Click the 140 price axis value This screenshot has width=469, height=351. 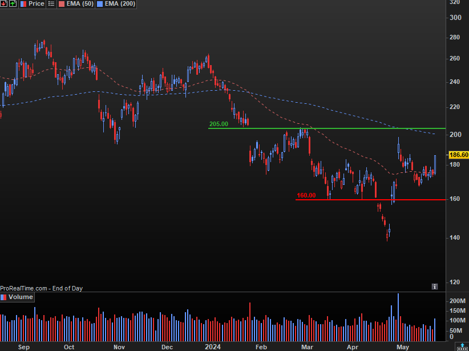tap(455, 237)
